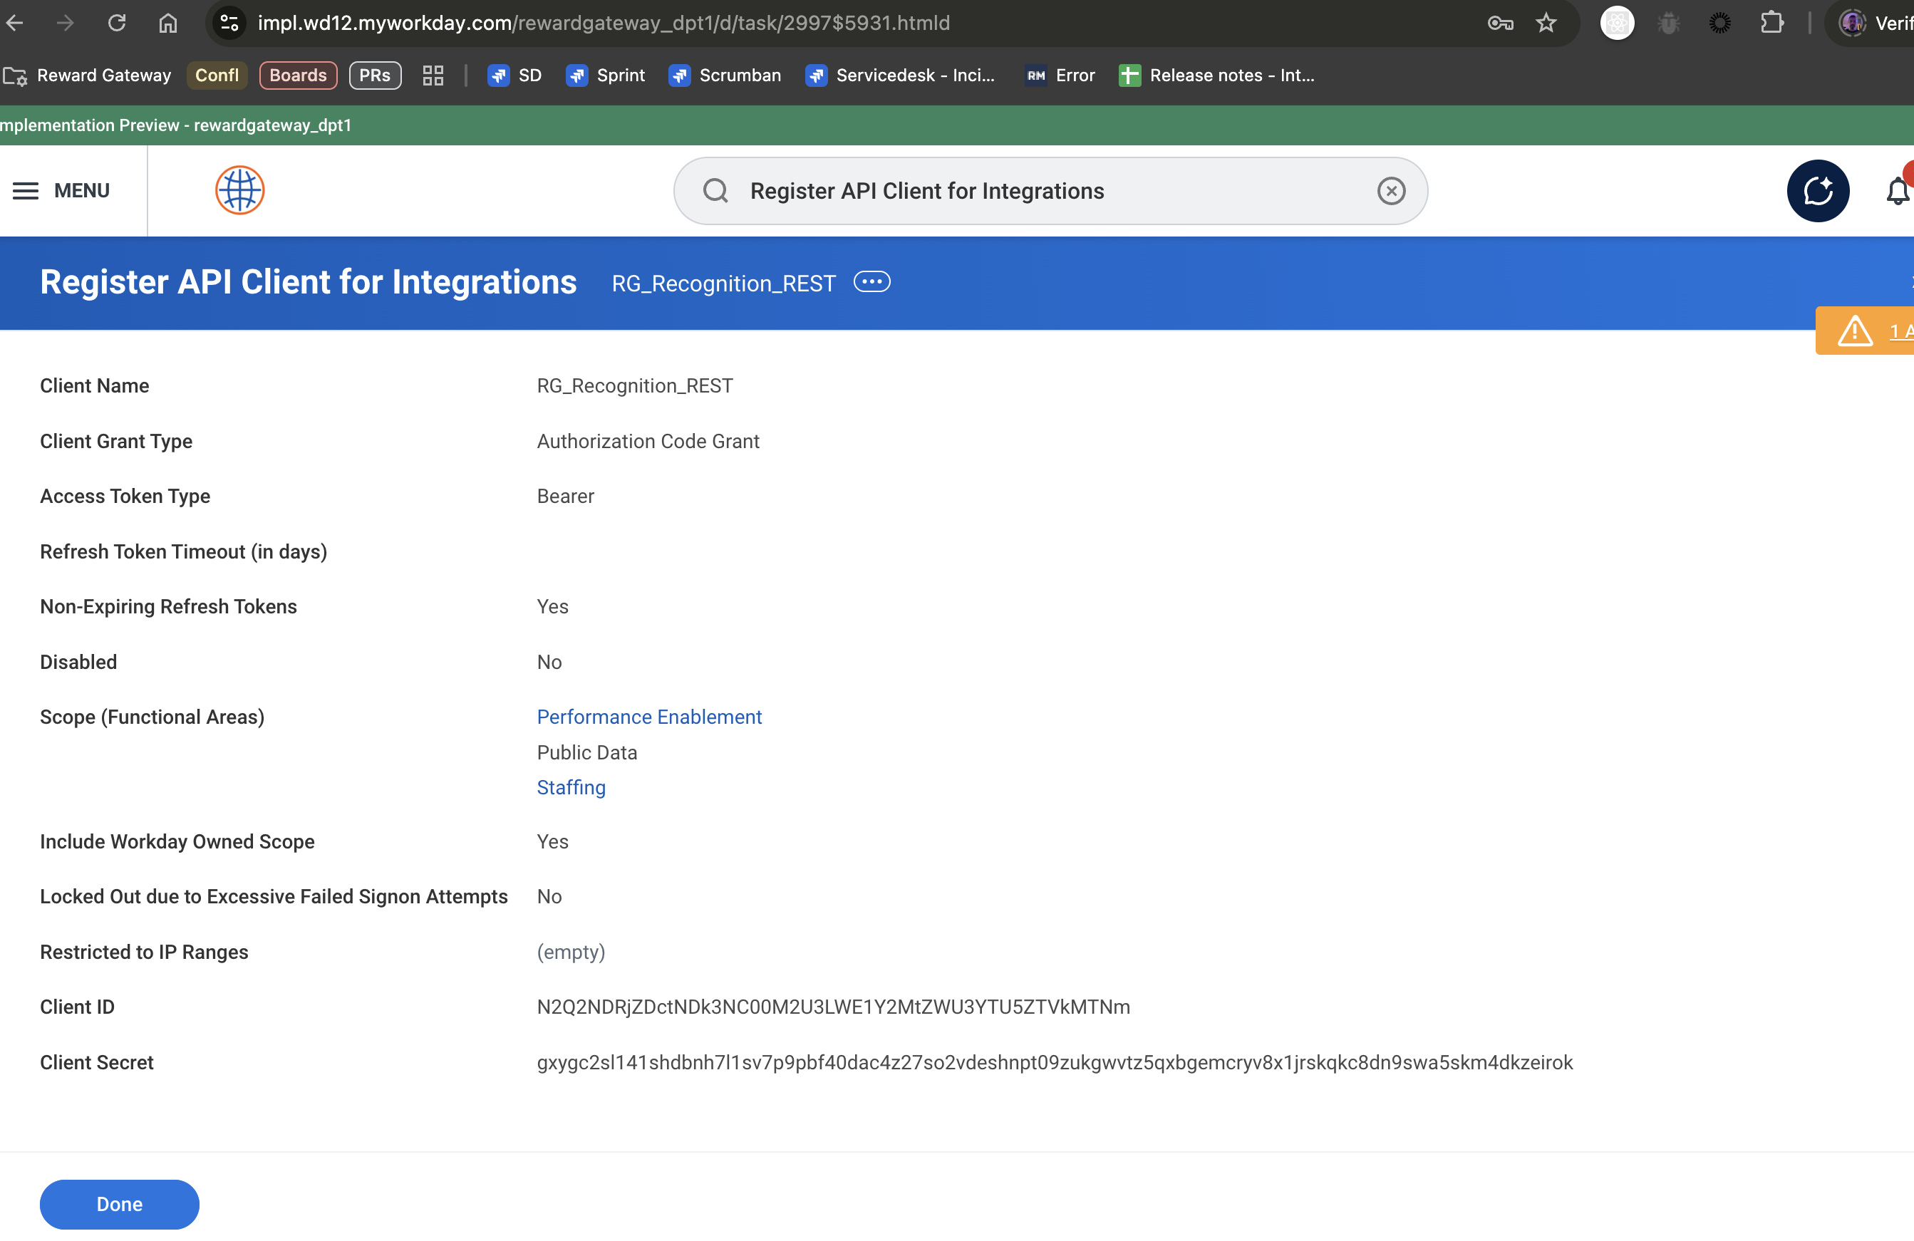Clear the search box with X icon
The image size is (1914, 1241).
point(1390,192)
